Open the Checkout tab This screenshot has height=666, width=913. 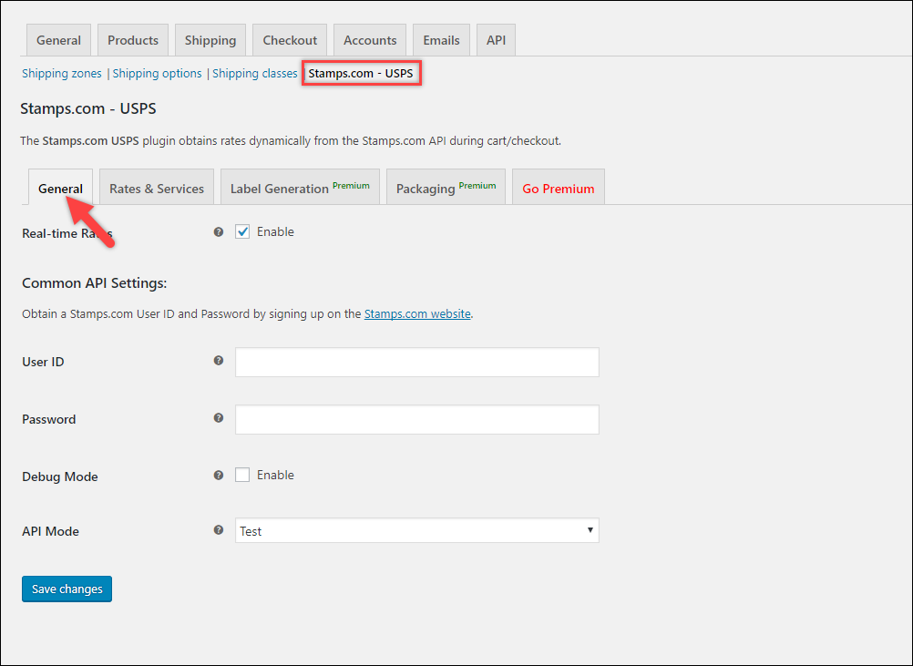coord(290,40)
